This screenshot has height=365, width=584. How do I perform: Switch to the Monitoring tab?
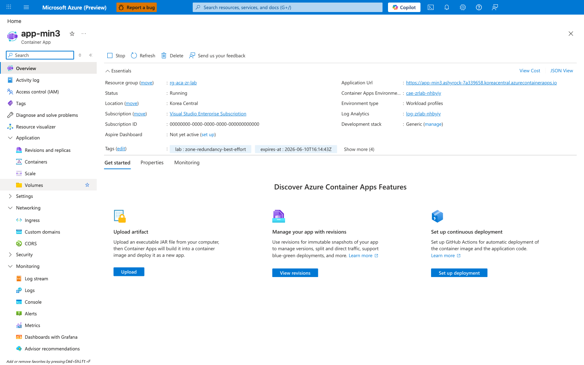[187, 162]
